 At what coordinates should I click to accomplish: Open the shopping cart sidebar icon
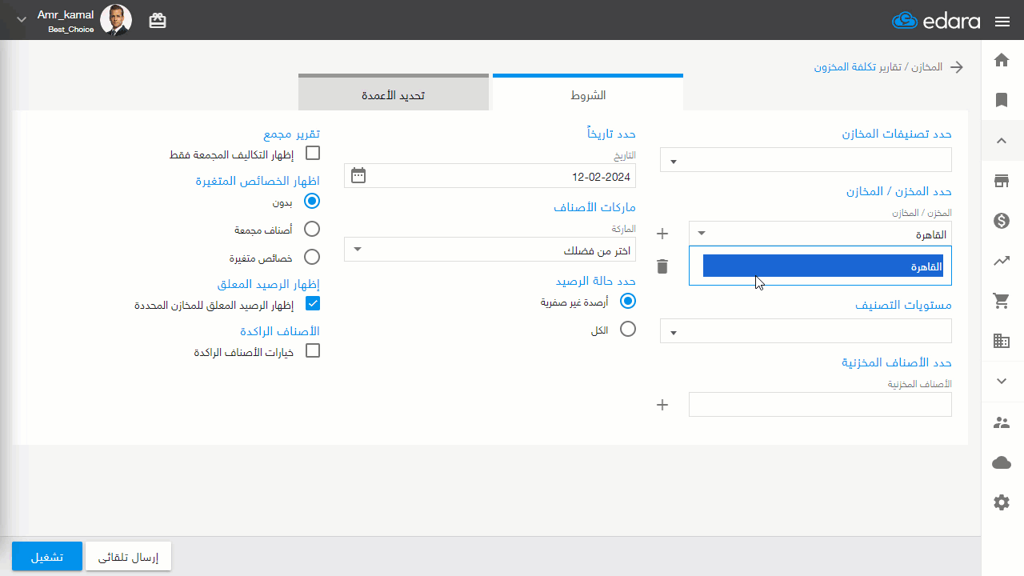[1001, 301]
